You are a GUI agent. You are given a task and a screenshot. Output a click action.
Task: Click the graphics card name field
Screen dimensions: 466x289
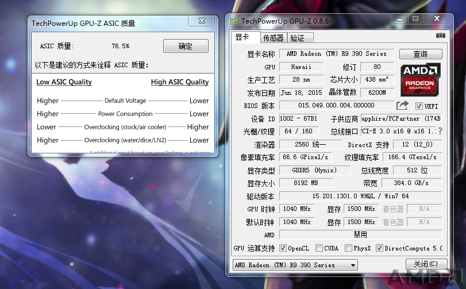[337, 54]
